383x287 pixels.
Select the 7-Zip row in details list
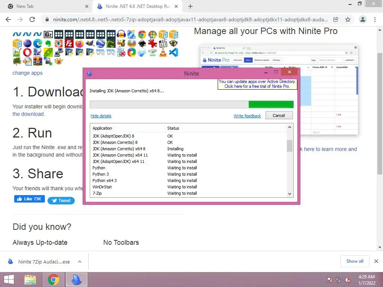coord(189,193)
